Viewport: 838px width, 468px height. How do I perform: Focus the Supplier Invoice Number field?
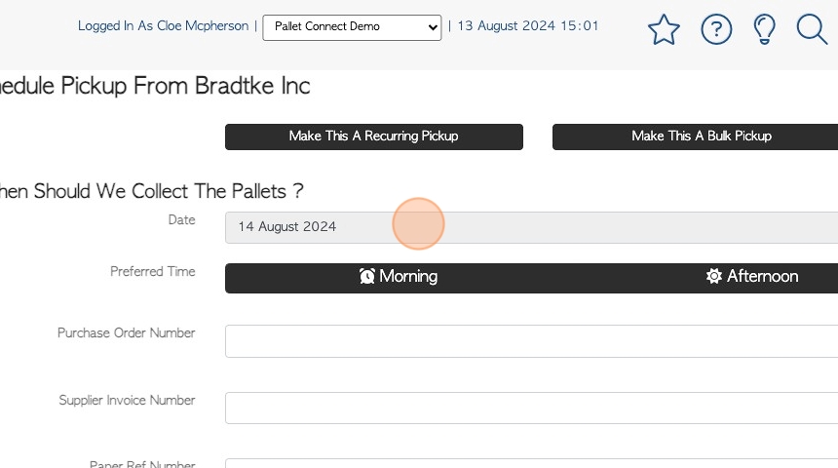click(x=531, y=408)
